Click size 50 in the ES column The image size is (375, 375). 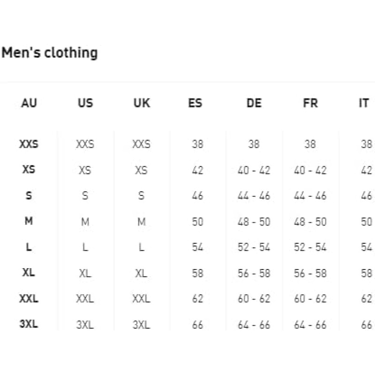(197, 221)
